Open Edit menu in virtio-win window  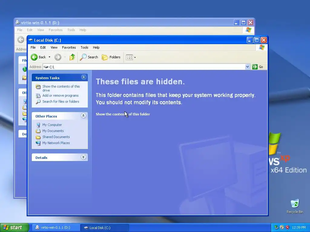tap(30, 30)
